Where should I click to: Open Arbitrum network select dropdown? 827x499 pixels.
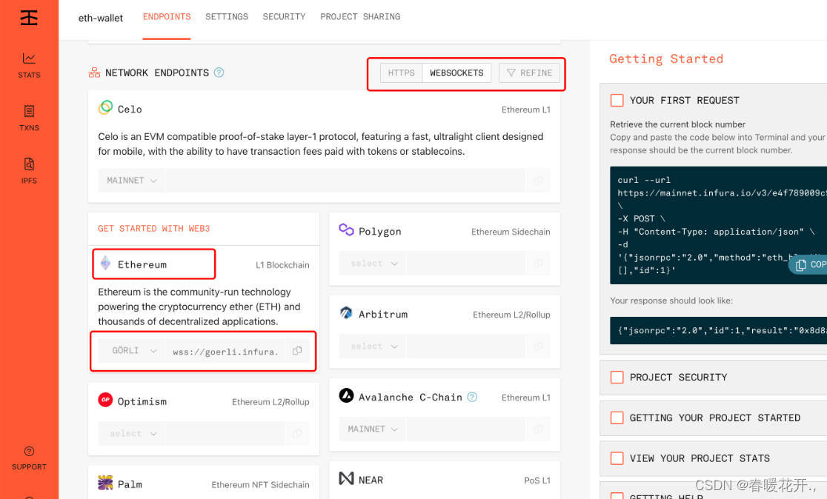coord(372,346)
